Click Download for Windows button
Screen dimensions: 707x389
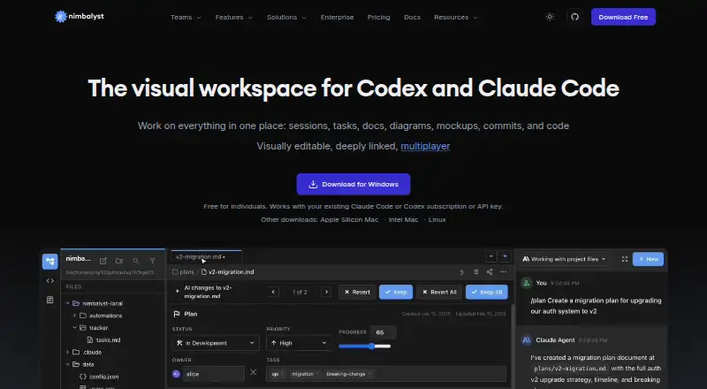pos(353,184)
